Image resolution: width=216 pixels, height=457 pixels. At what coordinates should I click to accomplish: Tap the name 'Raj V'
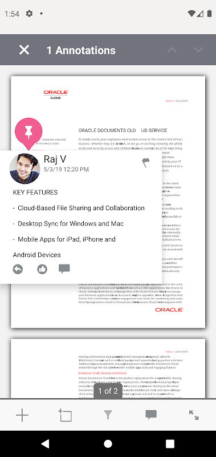(55, 159)
